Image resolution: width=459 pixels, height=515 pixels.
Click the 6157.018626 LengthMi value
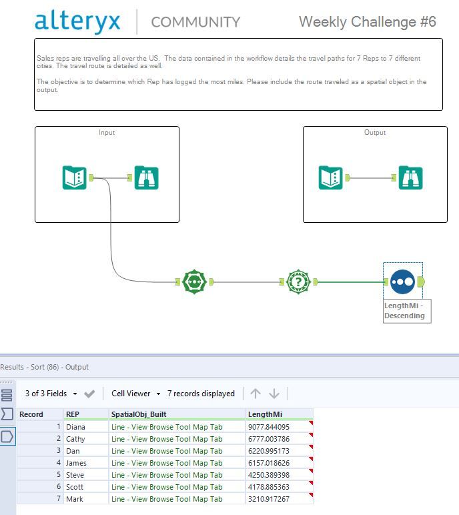pos(280,463)
